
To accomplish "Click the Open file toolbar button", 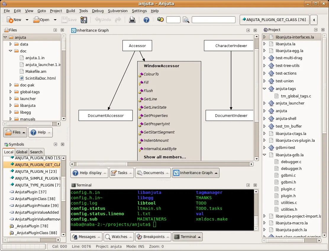I will 41,20.
